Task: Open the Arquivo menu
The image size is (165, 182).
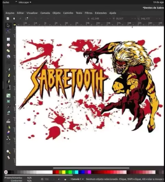Action: click(10, 13)
